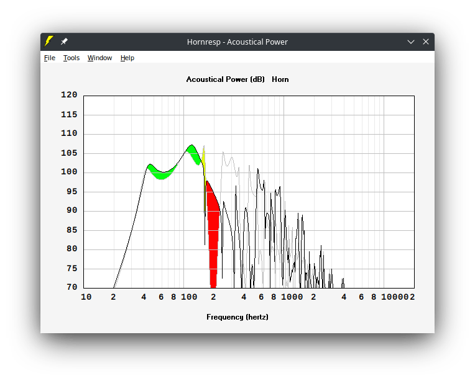The image size is (475, 381).
Task: Click the red filled region of the chart
Action: 213,233
